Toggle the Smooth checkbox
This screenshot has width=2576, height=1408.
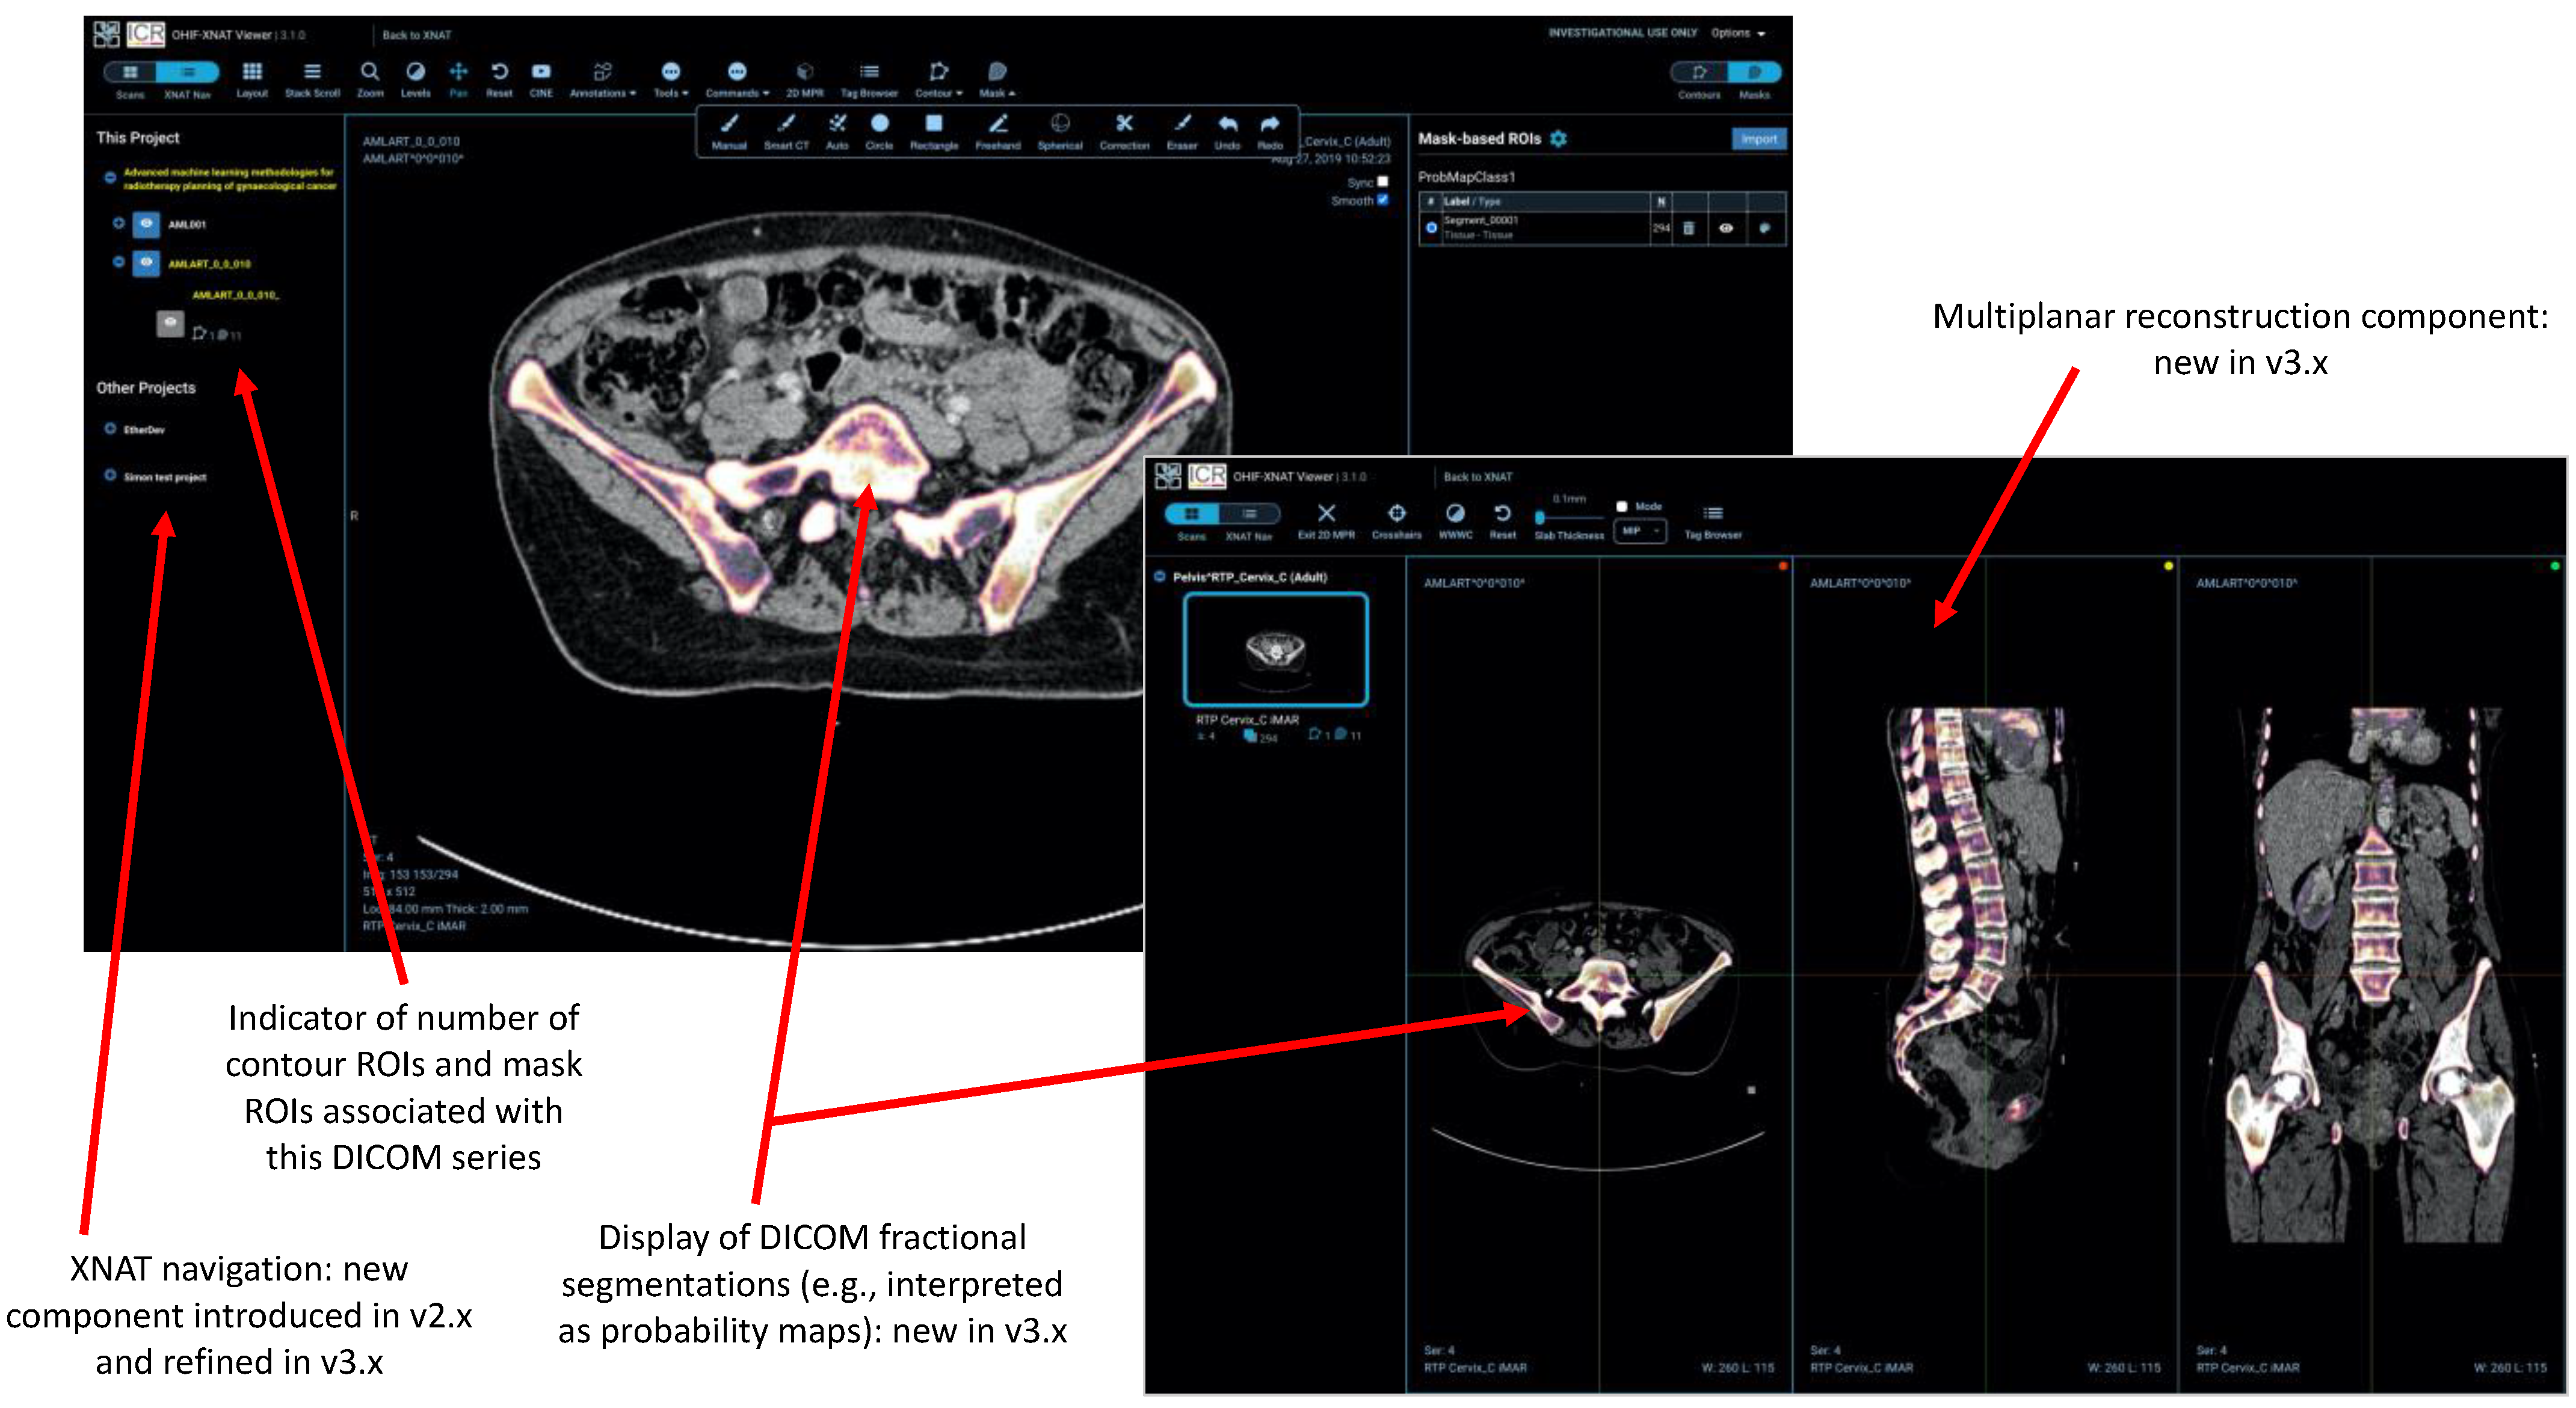click(1383, 200)
